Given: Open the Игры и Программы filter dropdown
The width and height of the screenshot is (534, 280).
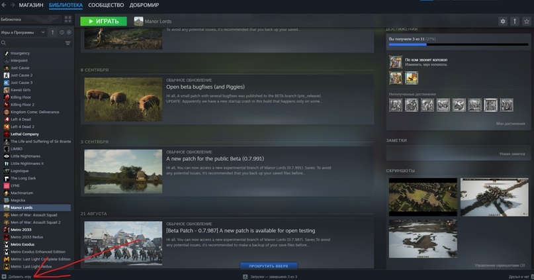Looking at the screenshot, I should coord(22,32).
